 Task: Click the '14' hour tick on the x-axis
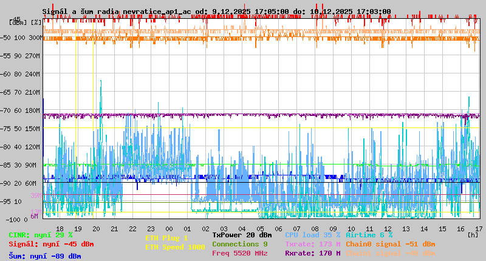[x=424, y=229]
